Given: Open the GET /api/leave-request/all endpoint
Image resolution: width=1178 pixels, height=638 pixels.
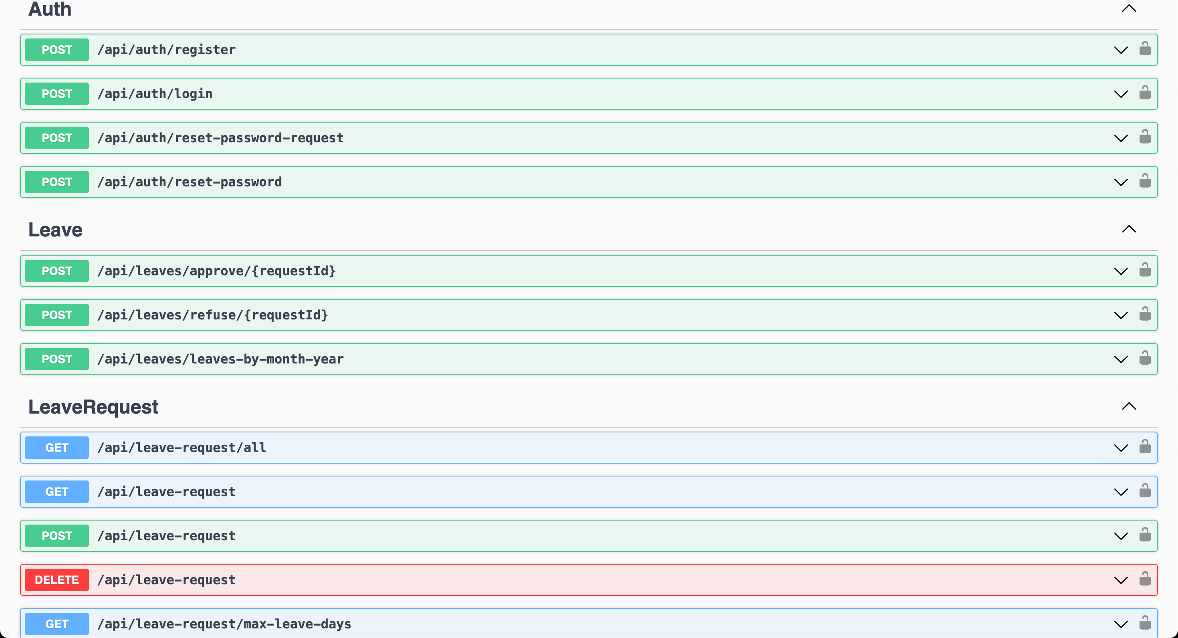Looking at the screenshot, I should point(411,447).
